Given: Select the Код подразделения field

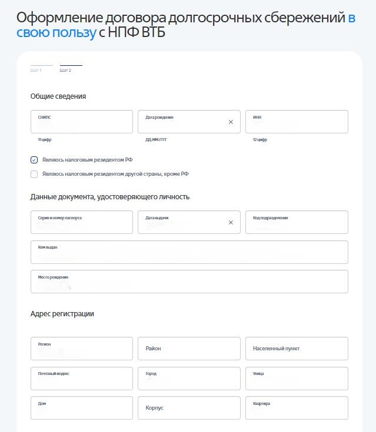Looking at the screenshot, I should point(297,223).
